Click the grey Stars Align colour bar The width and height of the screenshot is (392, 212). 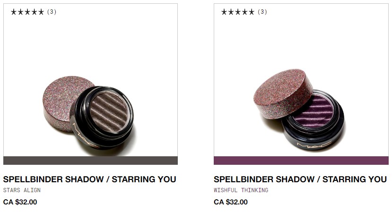[90, 161]
